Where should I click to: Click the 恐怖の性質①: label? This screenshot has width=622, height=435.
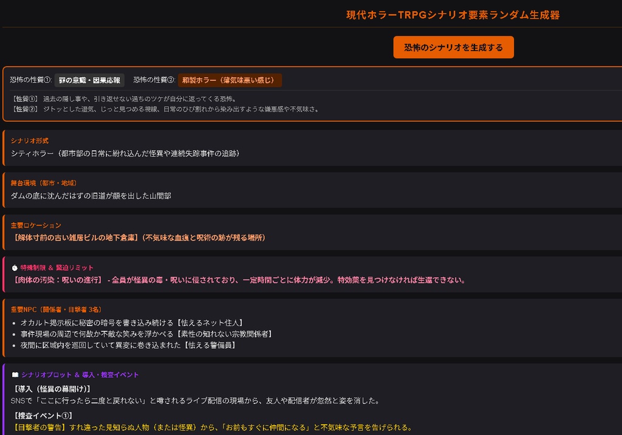(31, 80)
